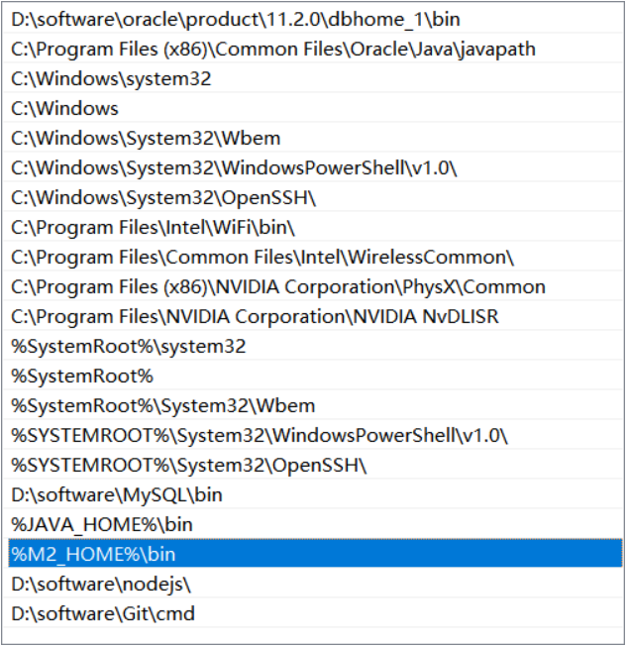Select the %SystemRoot%\System32\Wbem entry
This screenshot has height=647, width=628.
click(x=314, y=405)
